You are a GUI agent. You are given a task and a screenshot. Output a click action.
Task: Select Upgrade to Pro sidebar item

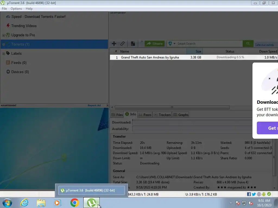[23, 35]
